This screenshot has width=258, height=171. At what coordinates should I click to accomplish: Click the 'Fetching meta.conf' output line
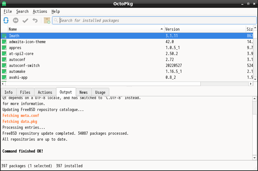[21, 116]
